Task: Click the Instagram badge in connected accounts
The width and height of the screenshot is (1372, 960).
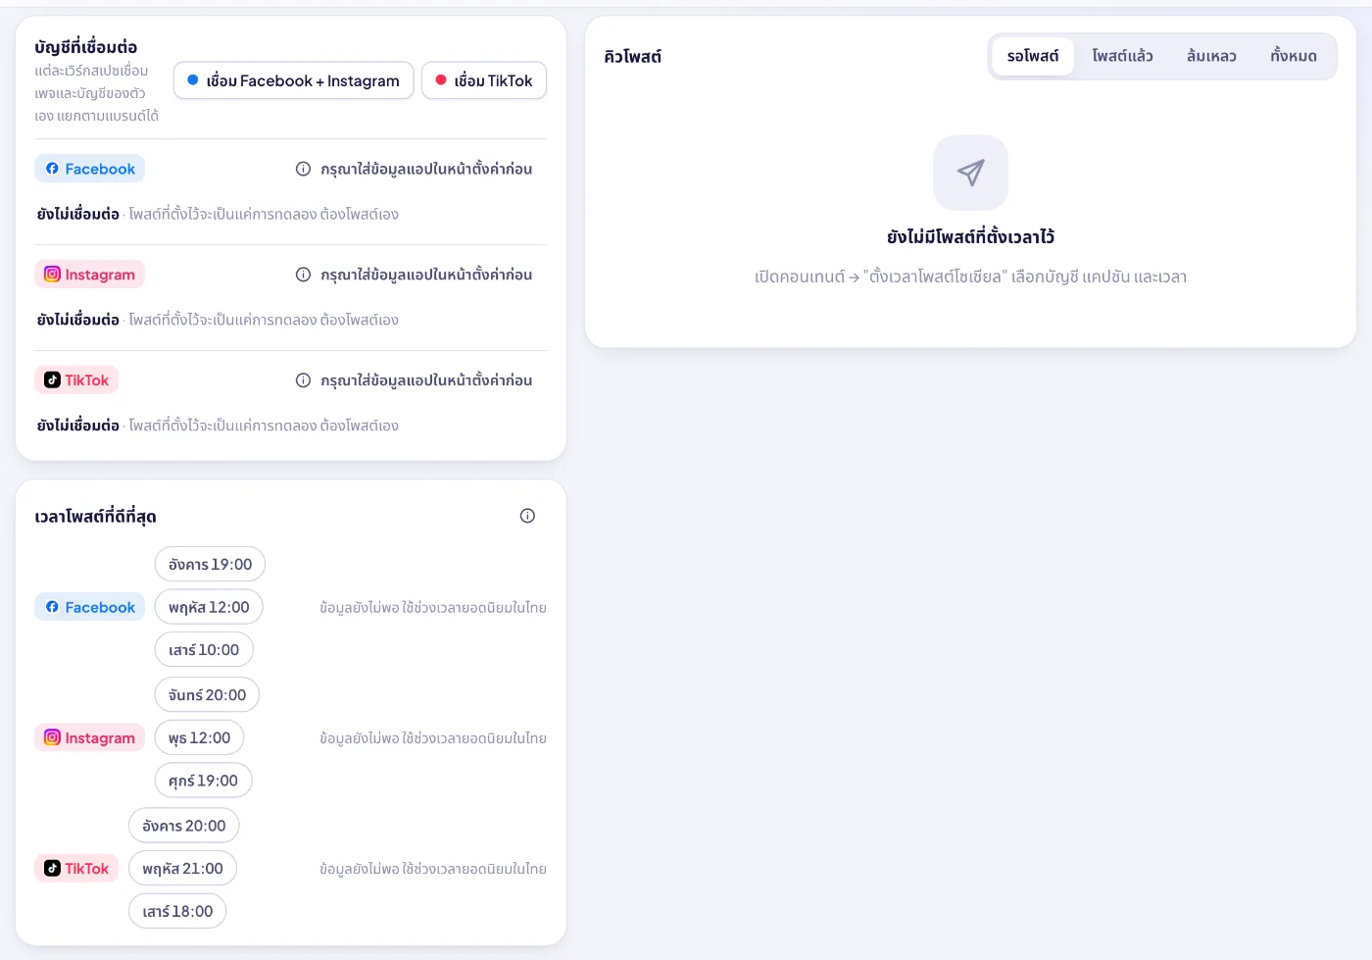Action: click(x=90, y=275)
